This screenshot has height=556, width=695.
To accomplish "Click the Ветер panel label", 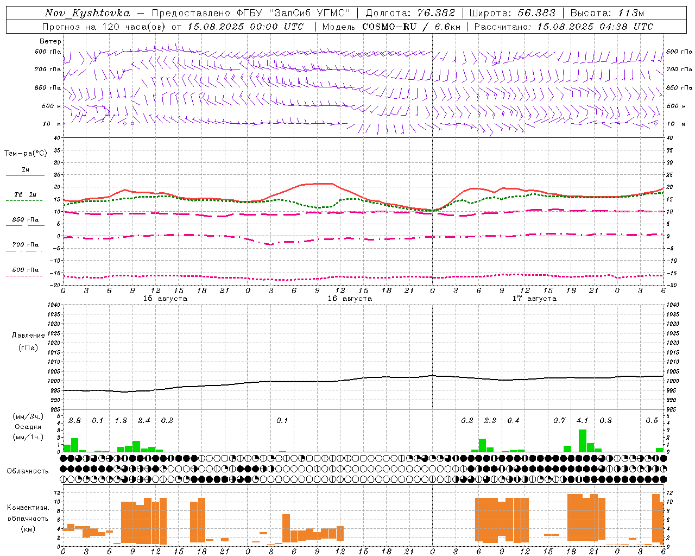I will pyautogui.click(x=50, y=41).
